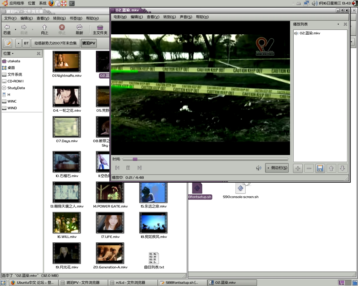
Task: Close the file browser 位置 side pane
Action: pos(39,53)
